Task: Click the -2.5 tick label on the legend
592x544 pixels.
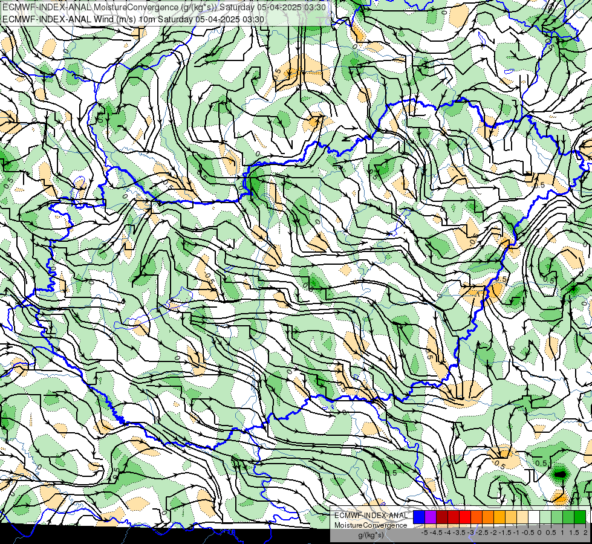Action: point(482,533)
